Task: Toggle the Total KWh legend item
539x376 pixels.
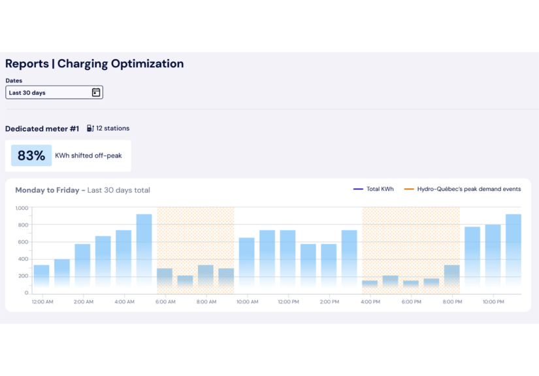Action: click(x=373, y=189)
